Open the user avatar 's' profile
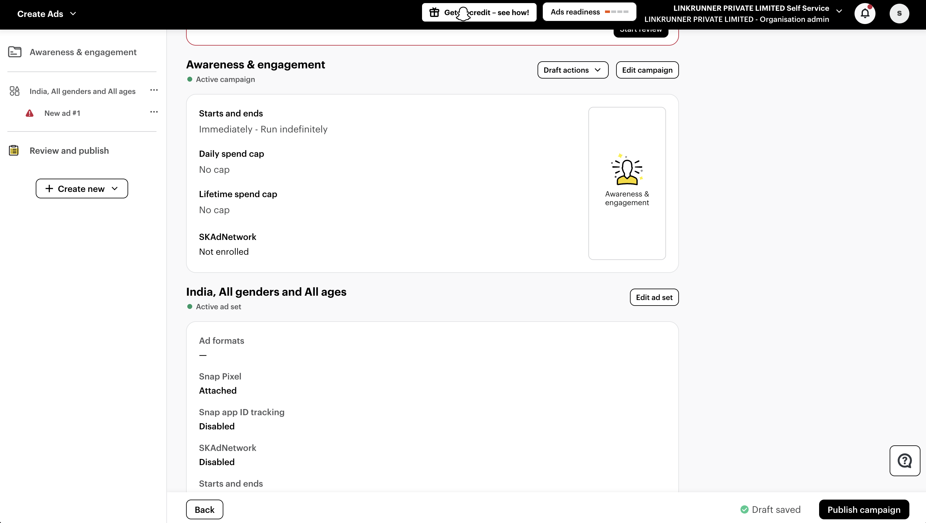The height and width of the screenshot is (523, 926). click(x=899, y=14)
